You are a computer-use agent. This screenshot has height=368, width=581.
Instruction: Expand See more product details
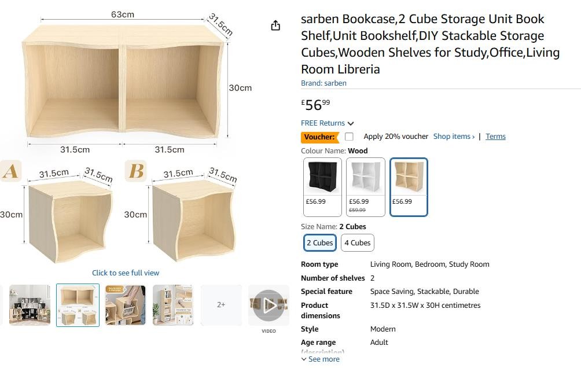(x=320, y=359)
